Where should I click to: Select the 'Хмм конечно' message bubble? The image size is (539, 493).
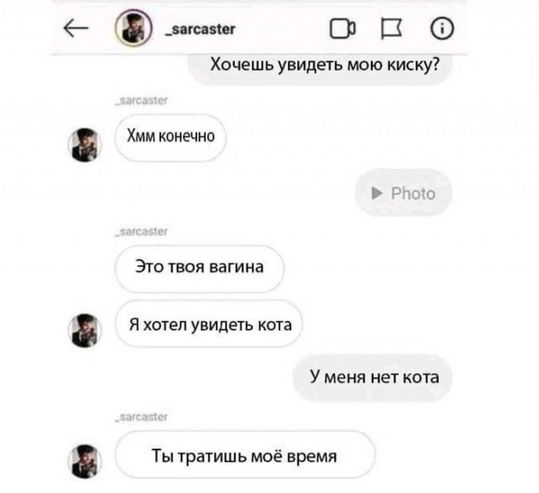click(x=170, y=138)
